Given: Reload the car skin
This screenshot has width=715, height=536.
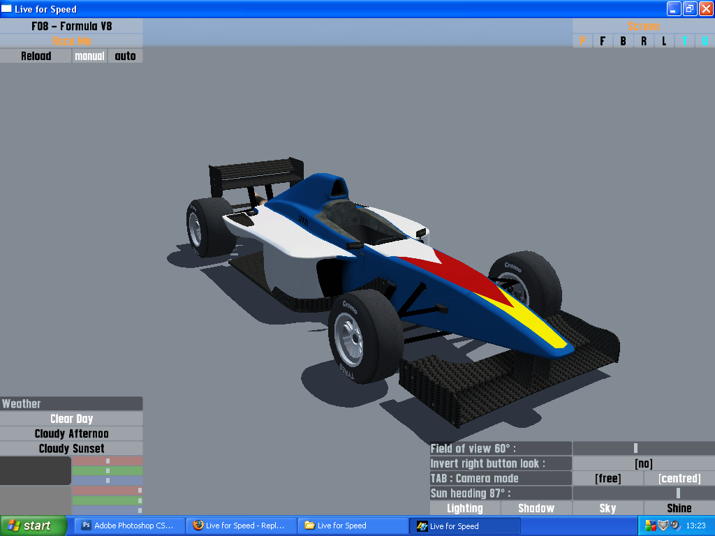Looking at the screenshot, I should [36, 56].
